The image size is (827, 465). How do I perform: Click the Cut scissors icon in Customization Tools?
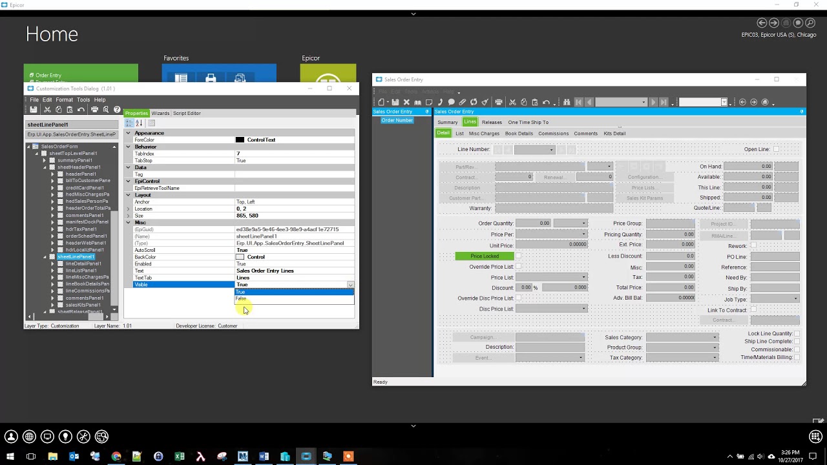(47, 110)
